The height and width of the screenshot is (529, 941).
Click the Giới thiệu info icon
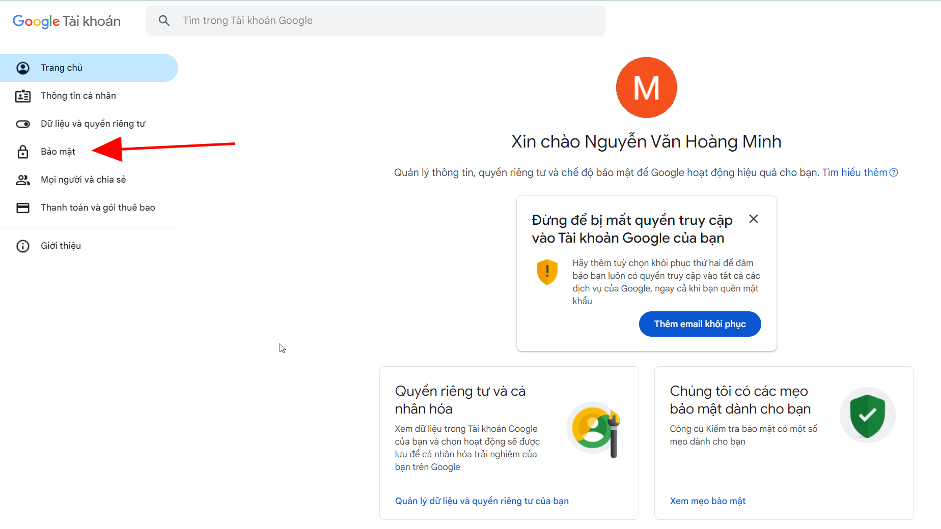(23, 246)
